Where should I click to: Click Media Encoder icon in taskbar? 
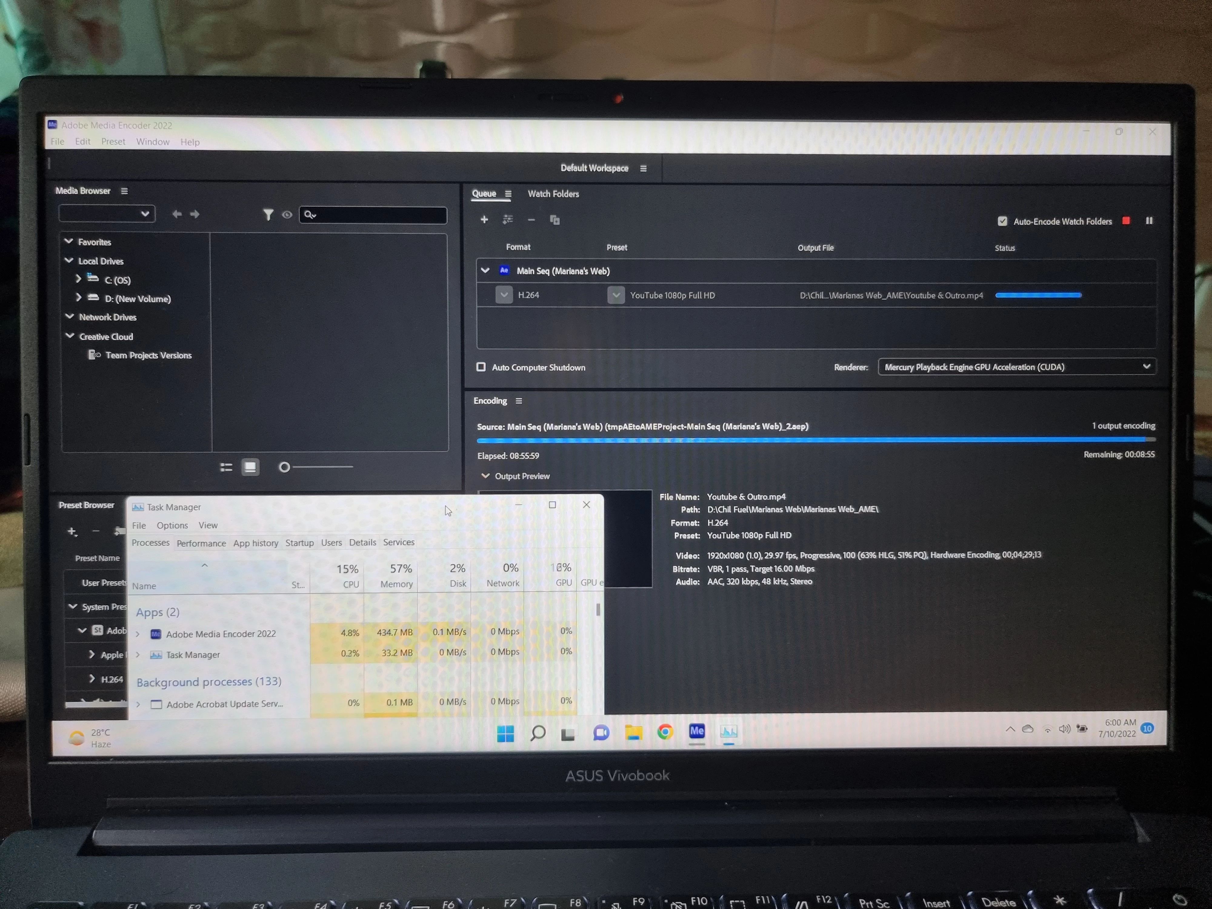(696, 731)
